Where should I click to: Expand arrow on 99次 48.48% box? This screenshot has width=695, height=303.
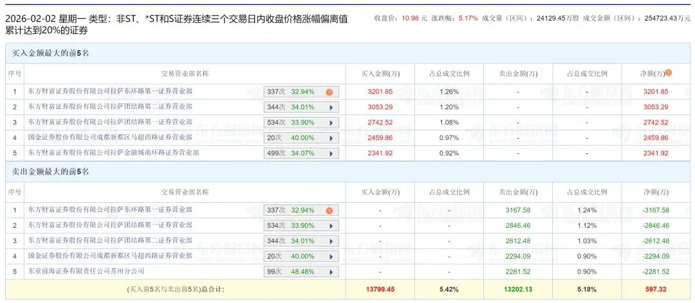(331, 272)
